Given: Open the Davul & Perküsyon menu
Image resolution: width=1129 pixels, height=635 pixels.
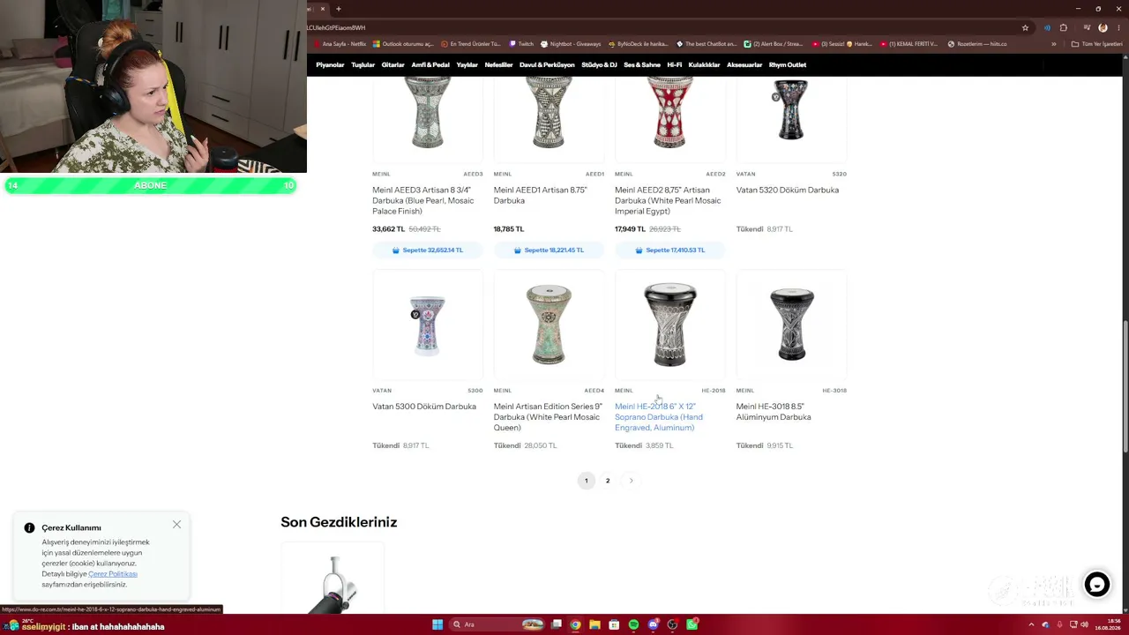Looking at the screenshot, I should [547, 64].
